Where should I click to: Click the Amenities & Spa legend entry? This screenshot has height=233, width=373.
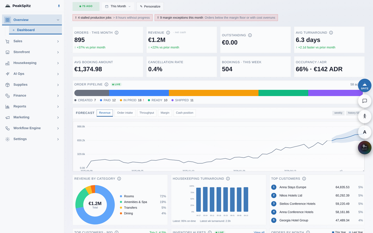point(143,202)
